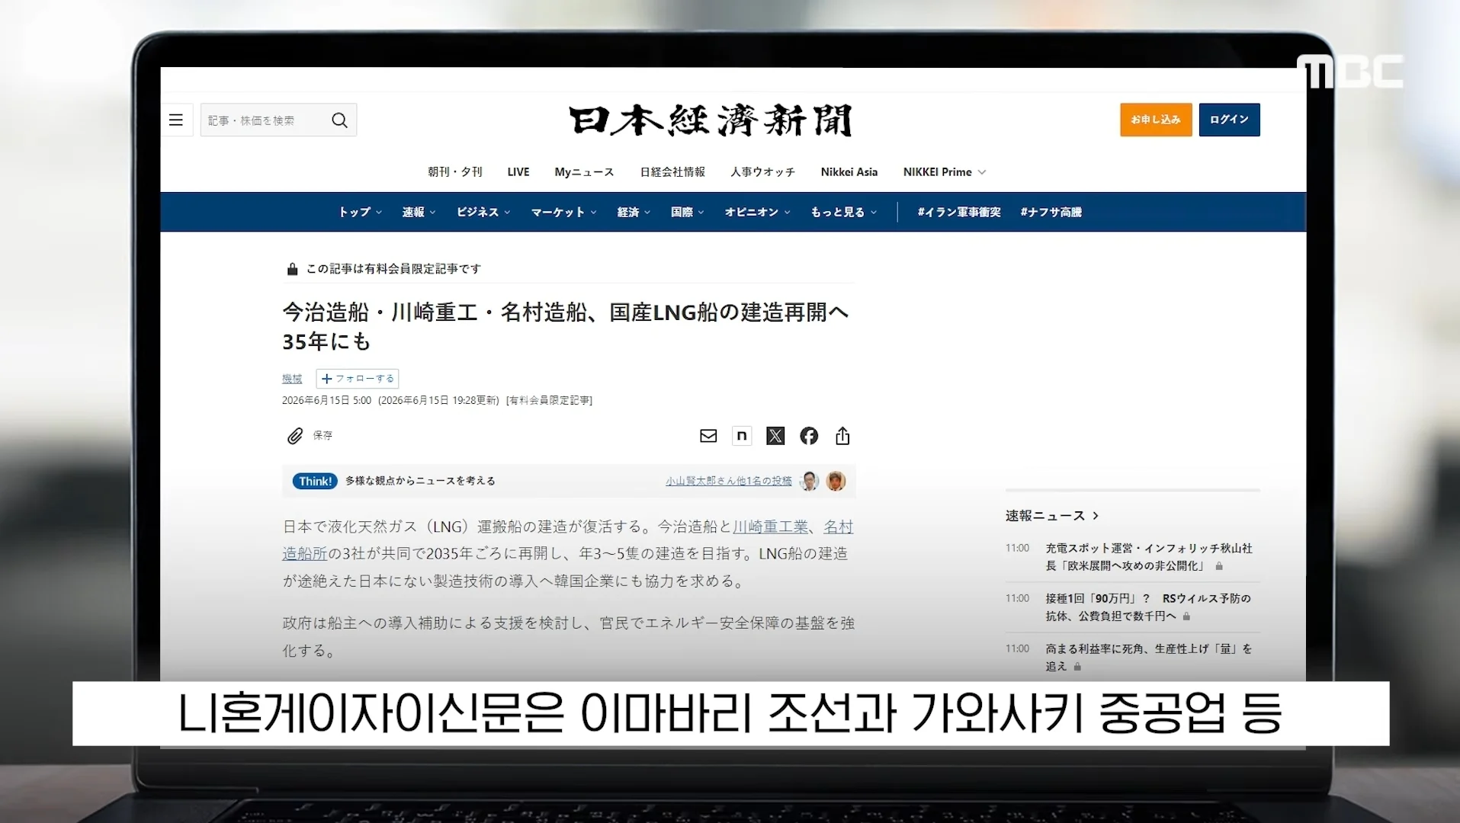Click the article publish date text 2026年6月15日 5:00
This screenshot has width=1460, height=823.
(x=326, y=400)
